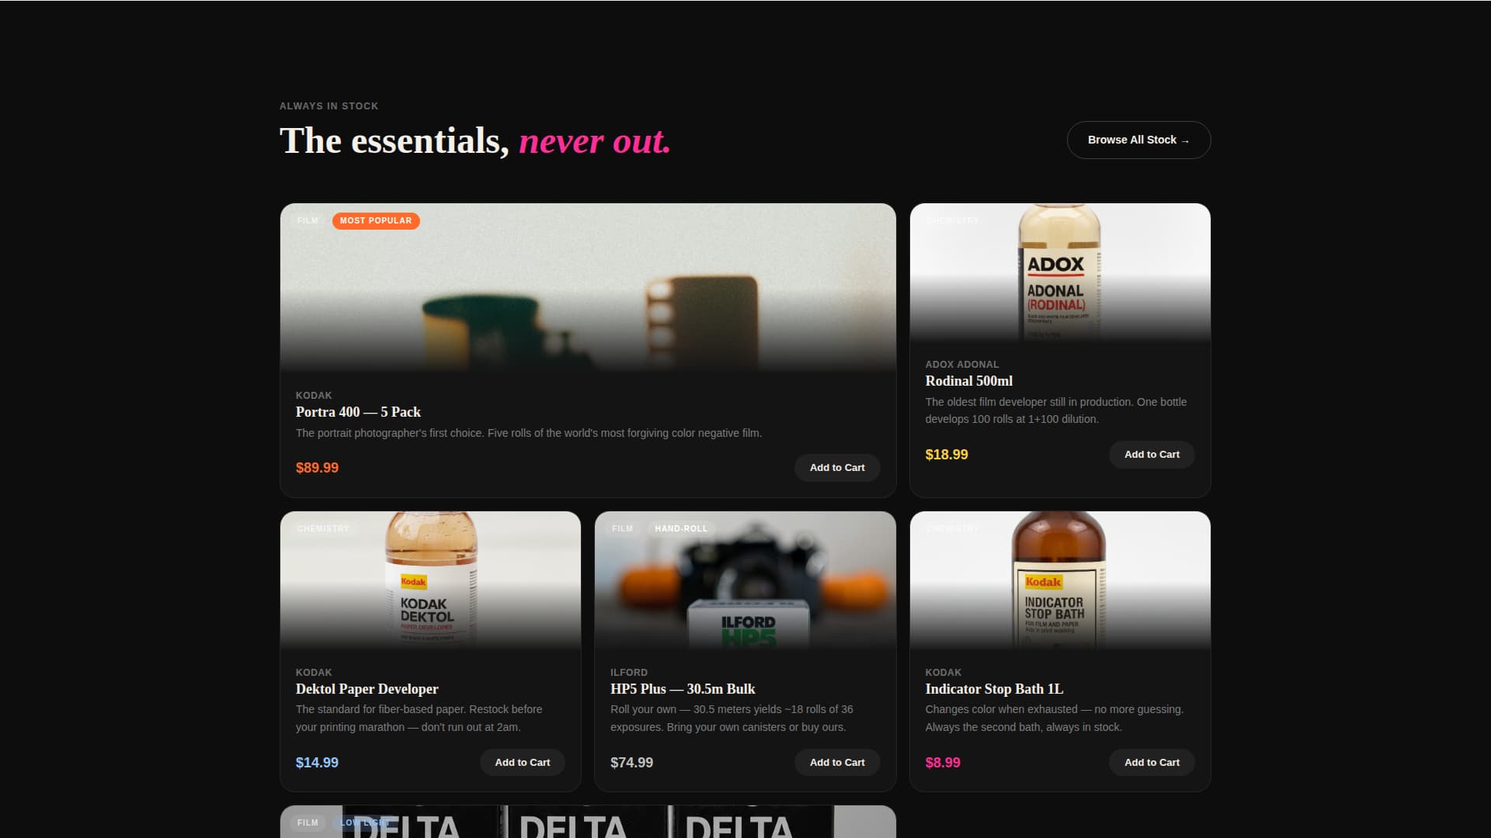
Task: Click the $74.99 price
Action: 631,763
